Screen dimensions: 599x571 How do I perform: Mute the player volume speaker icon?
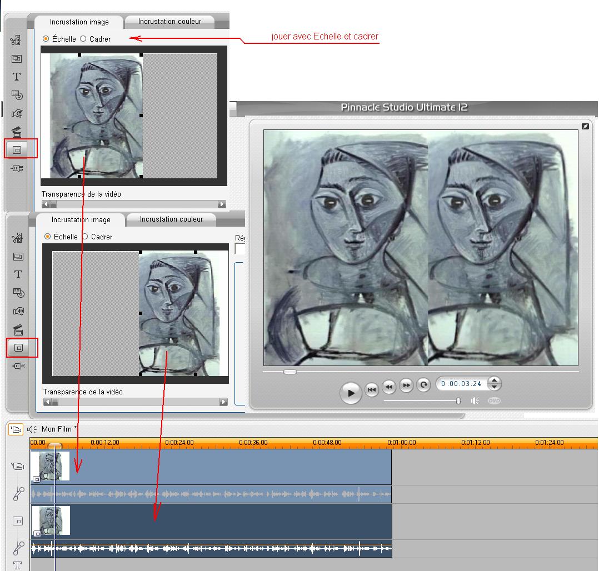tap(475, 400)
